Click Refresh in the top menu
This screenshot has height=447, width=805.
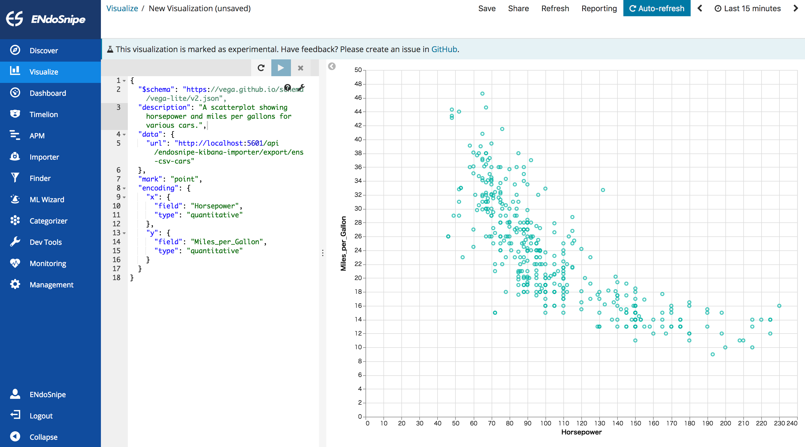(x=555, y=8)
